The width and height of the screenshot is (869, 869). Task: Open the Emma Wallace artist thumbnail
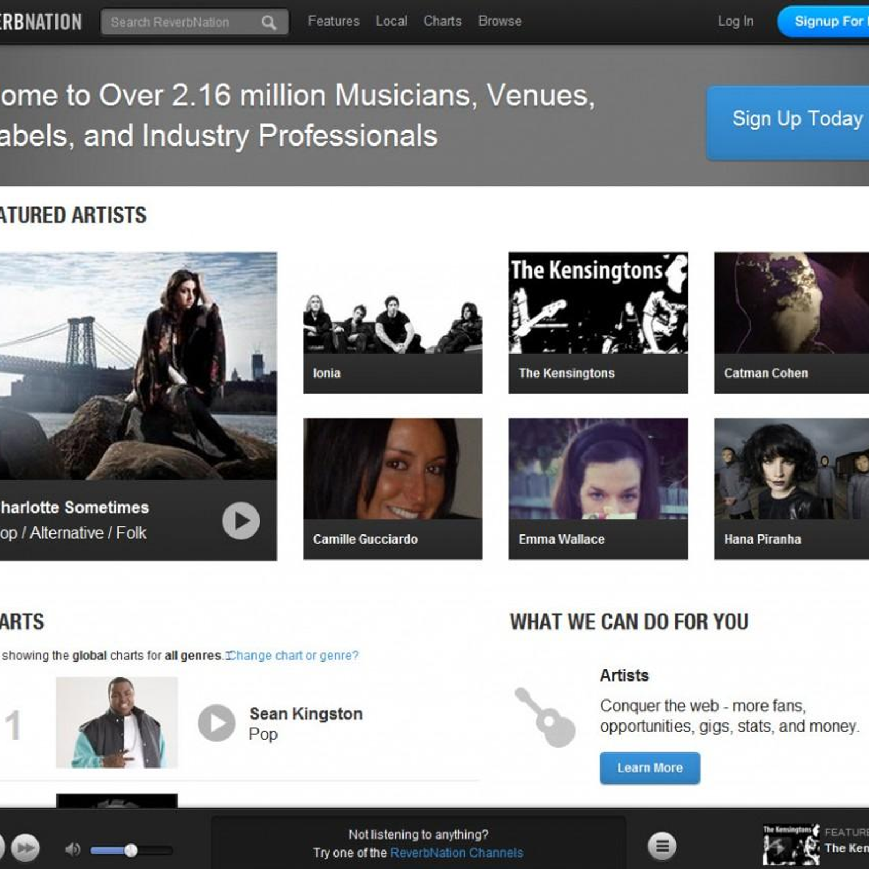tap(598, 469)
